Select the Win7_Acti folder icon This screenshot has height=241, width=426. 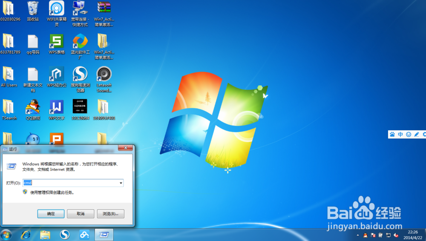pyautogui.click(x=104, y=46)
